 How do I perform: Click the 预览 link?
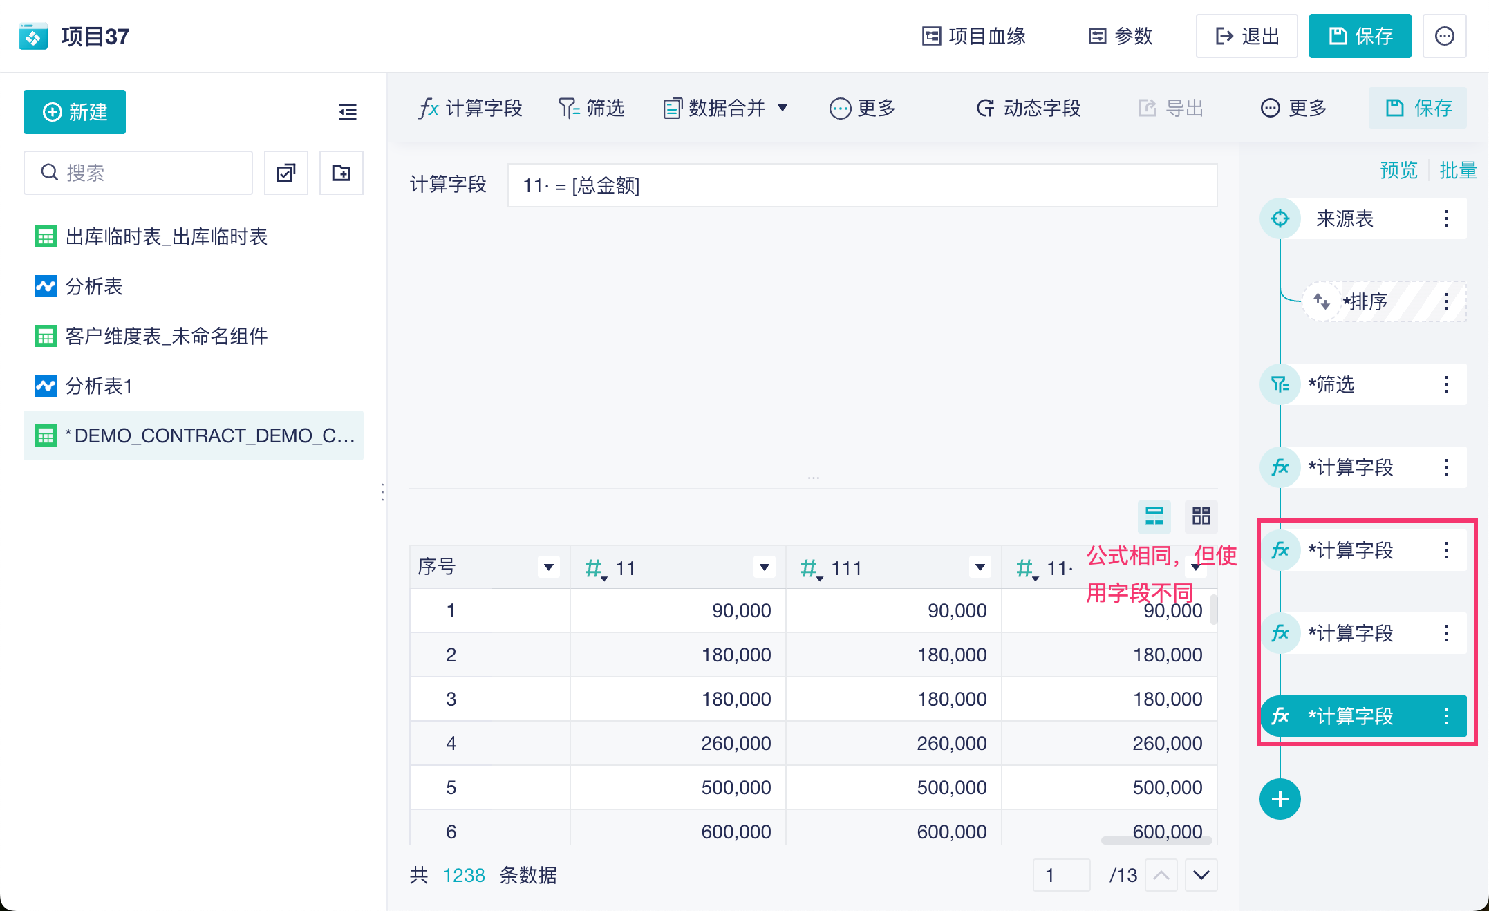click(x=1398, y=170)
